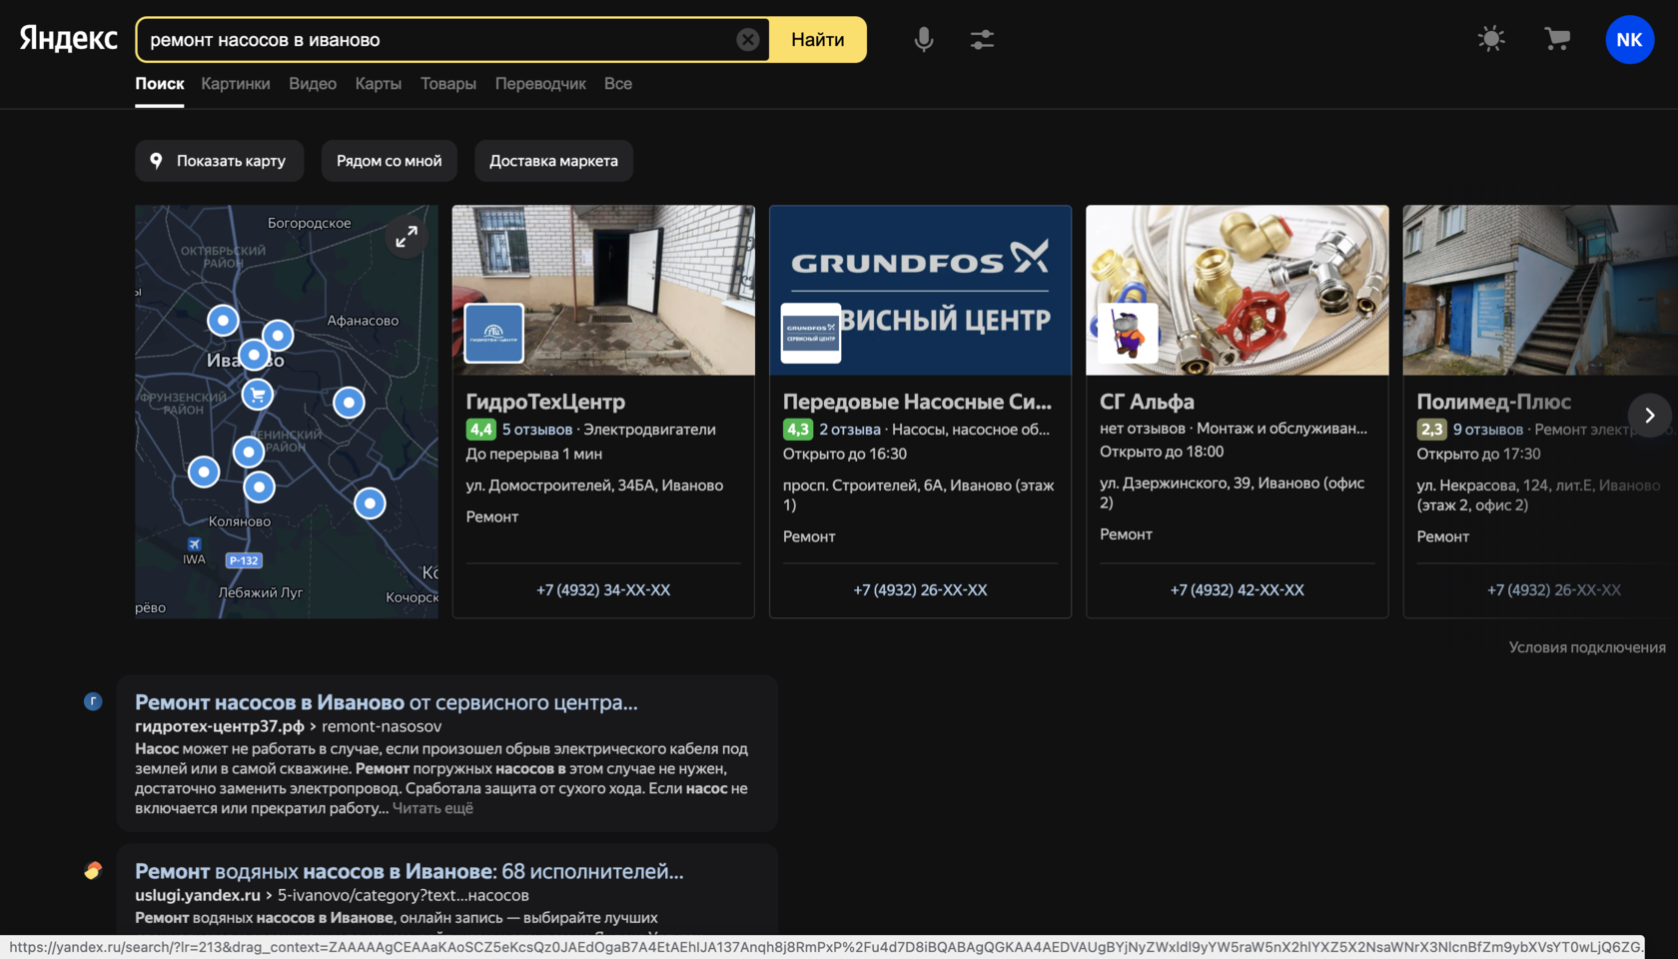Show next organization cards with arrow
The width and height of the screenshot is (1678, 959).
click(1649, 415)
